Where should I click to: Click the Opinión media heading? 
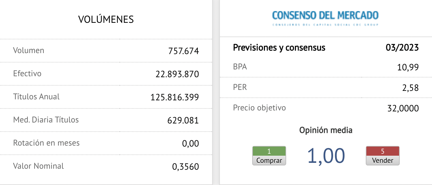click(x=326, y=131)
